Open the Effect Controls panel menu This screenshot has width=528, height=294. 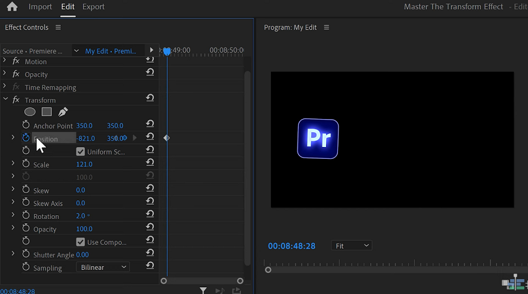[x=58, y=27]
